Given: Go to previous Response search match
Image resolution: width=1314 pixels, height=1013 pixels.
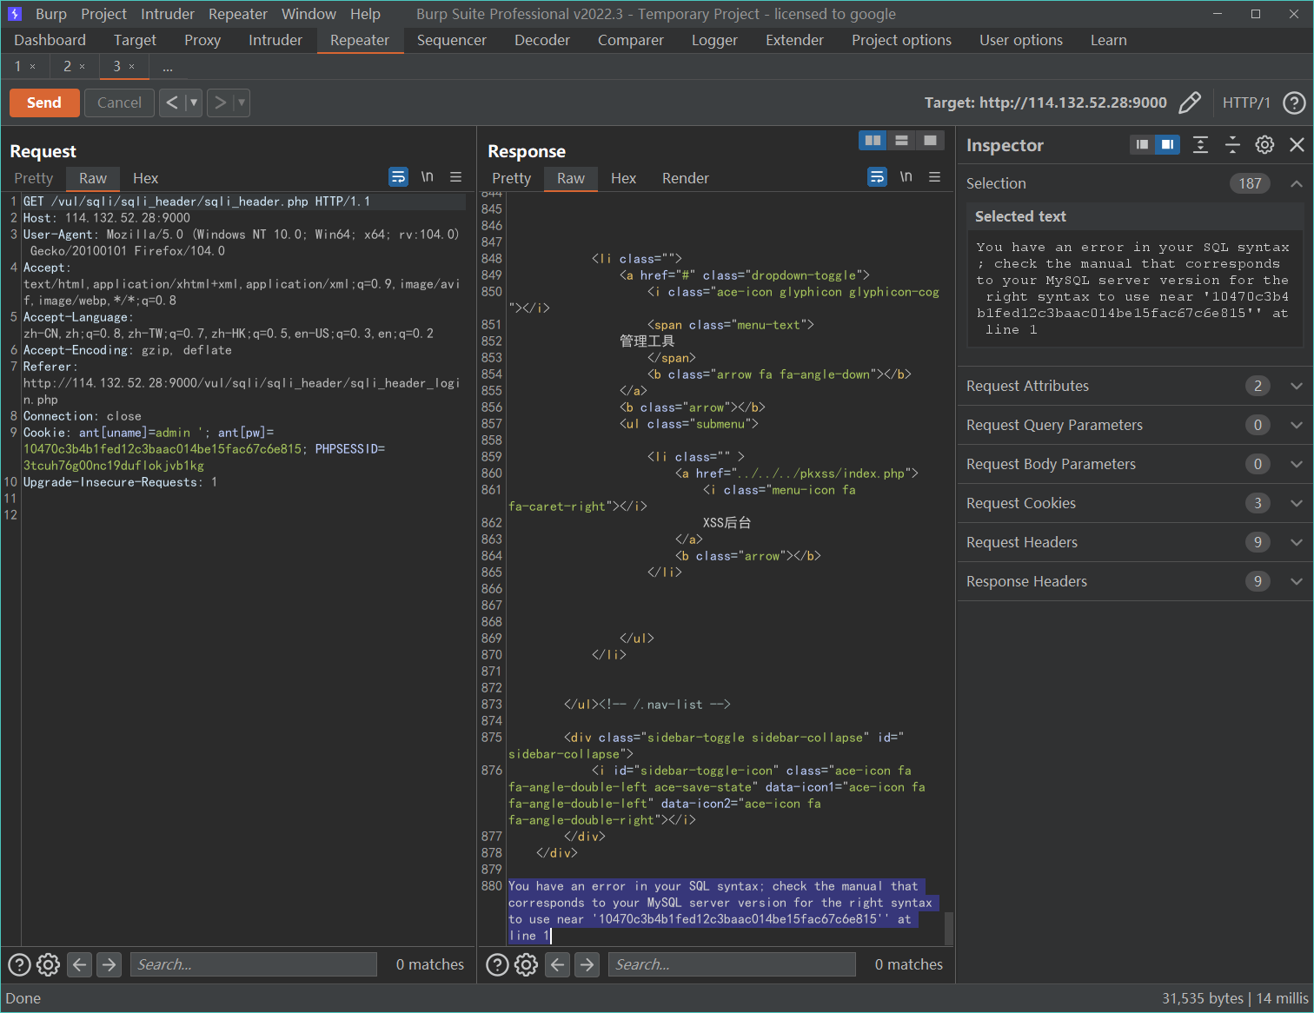Looking at the screenshot, I should click(x=558, y=964).
